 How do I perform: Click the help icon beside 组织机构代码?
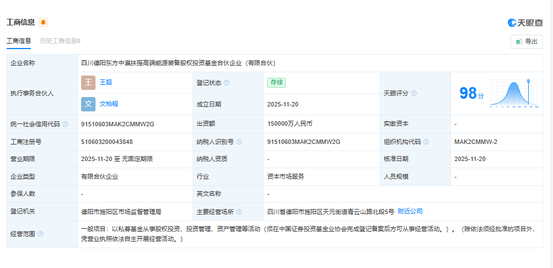pyautogui.click(x=426, y=142)
